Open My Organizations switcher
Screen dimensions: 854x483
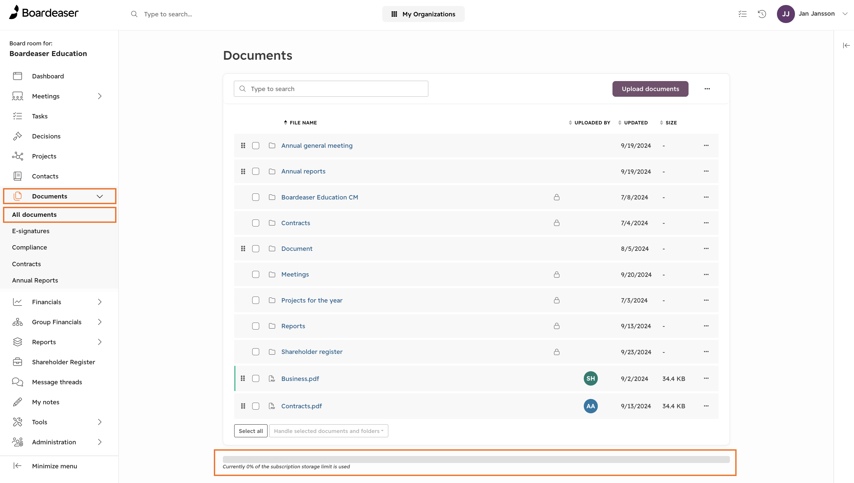click(x=423, y=14)
